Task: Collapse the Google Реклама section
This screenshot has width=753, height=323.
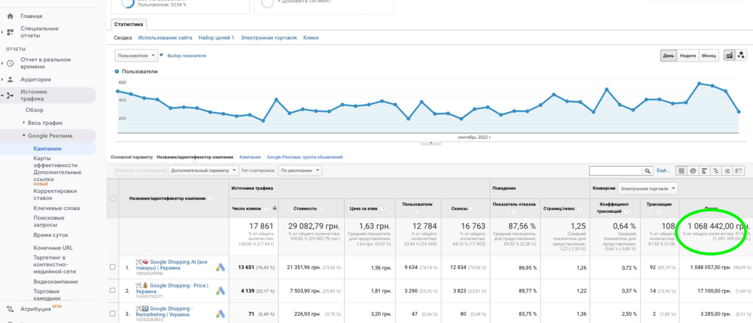Action: tap(24, 135)
